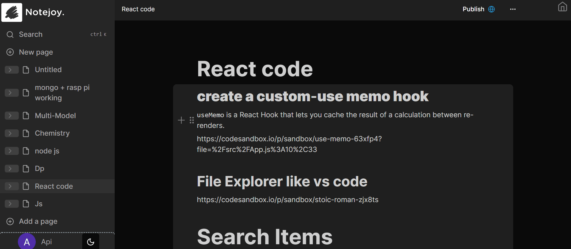Open the Dp page in sidebar

pos(39,169)
